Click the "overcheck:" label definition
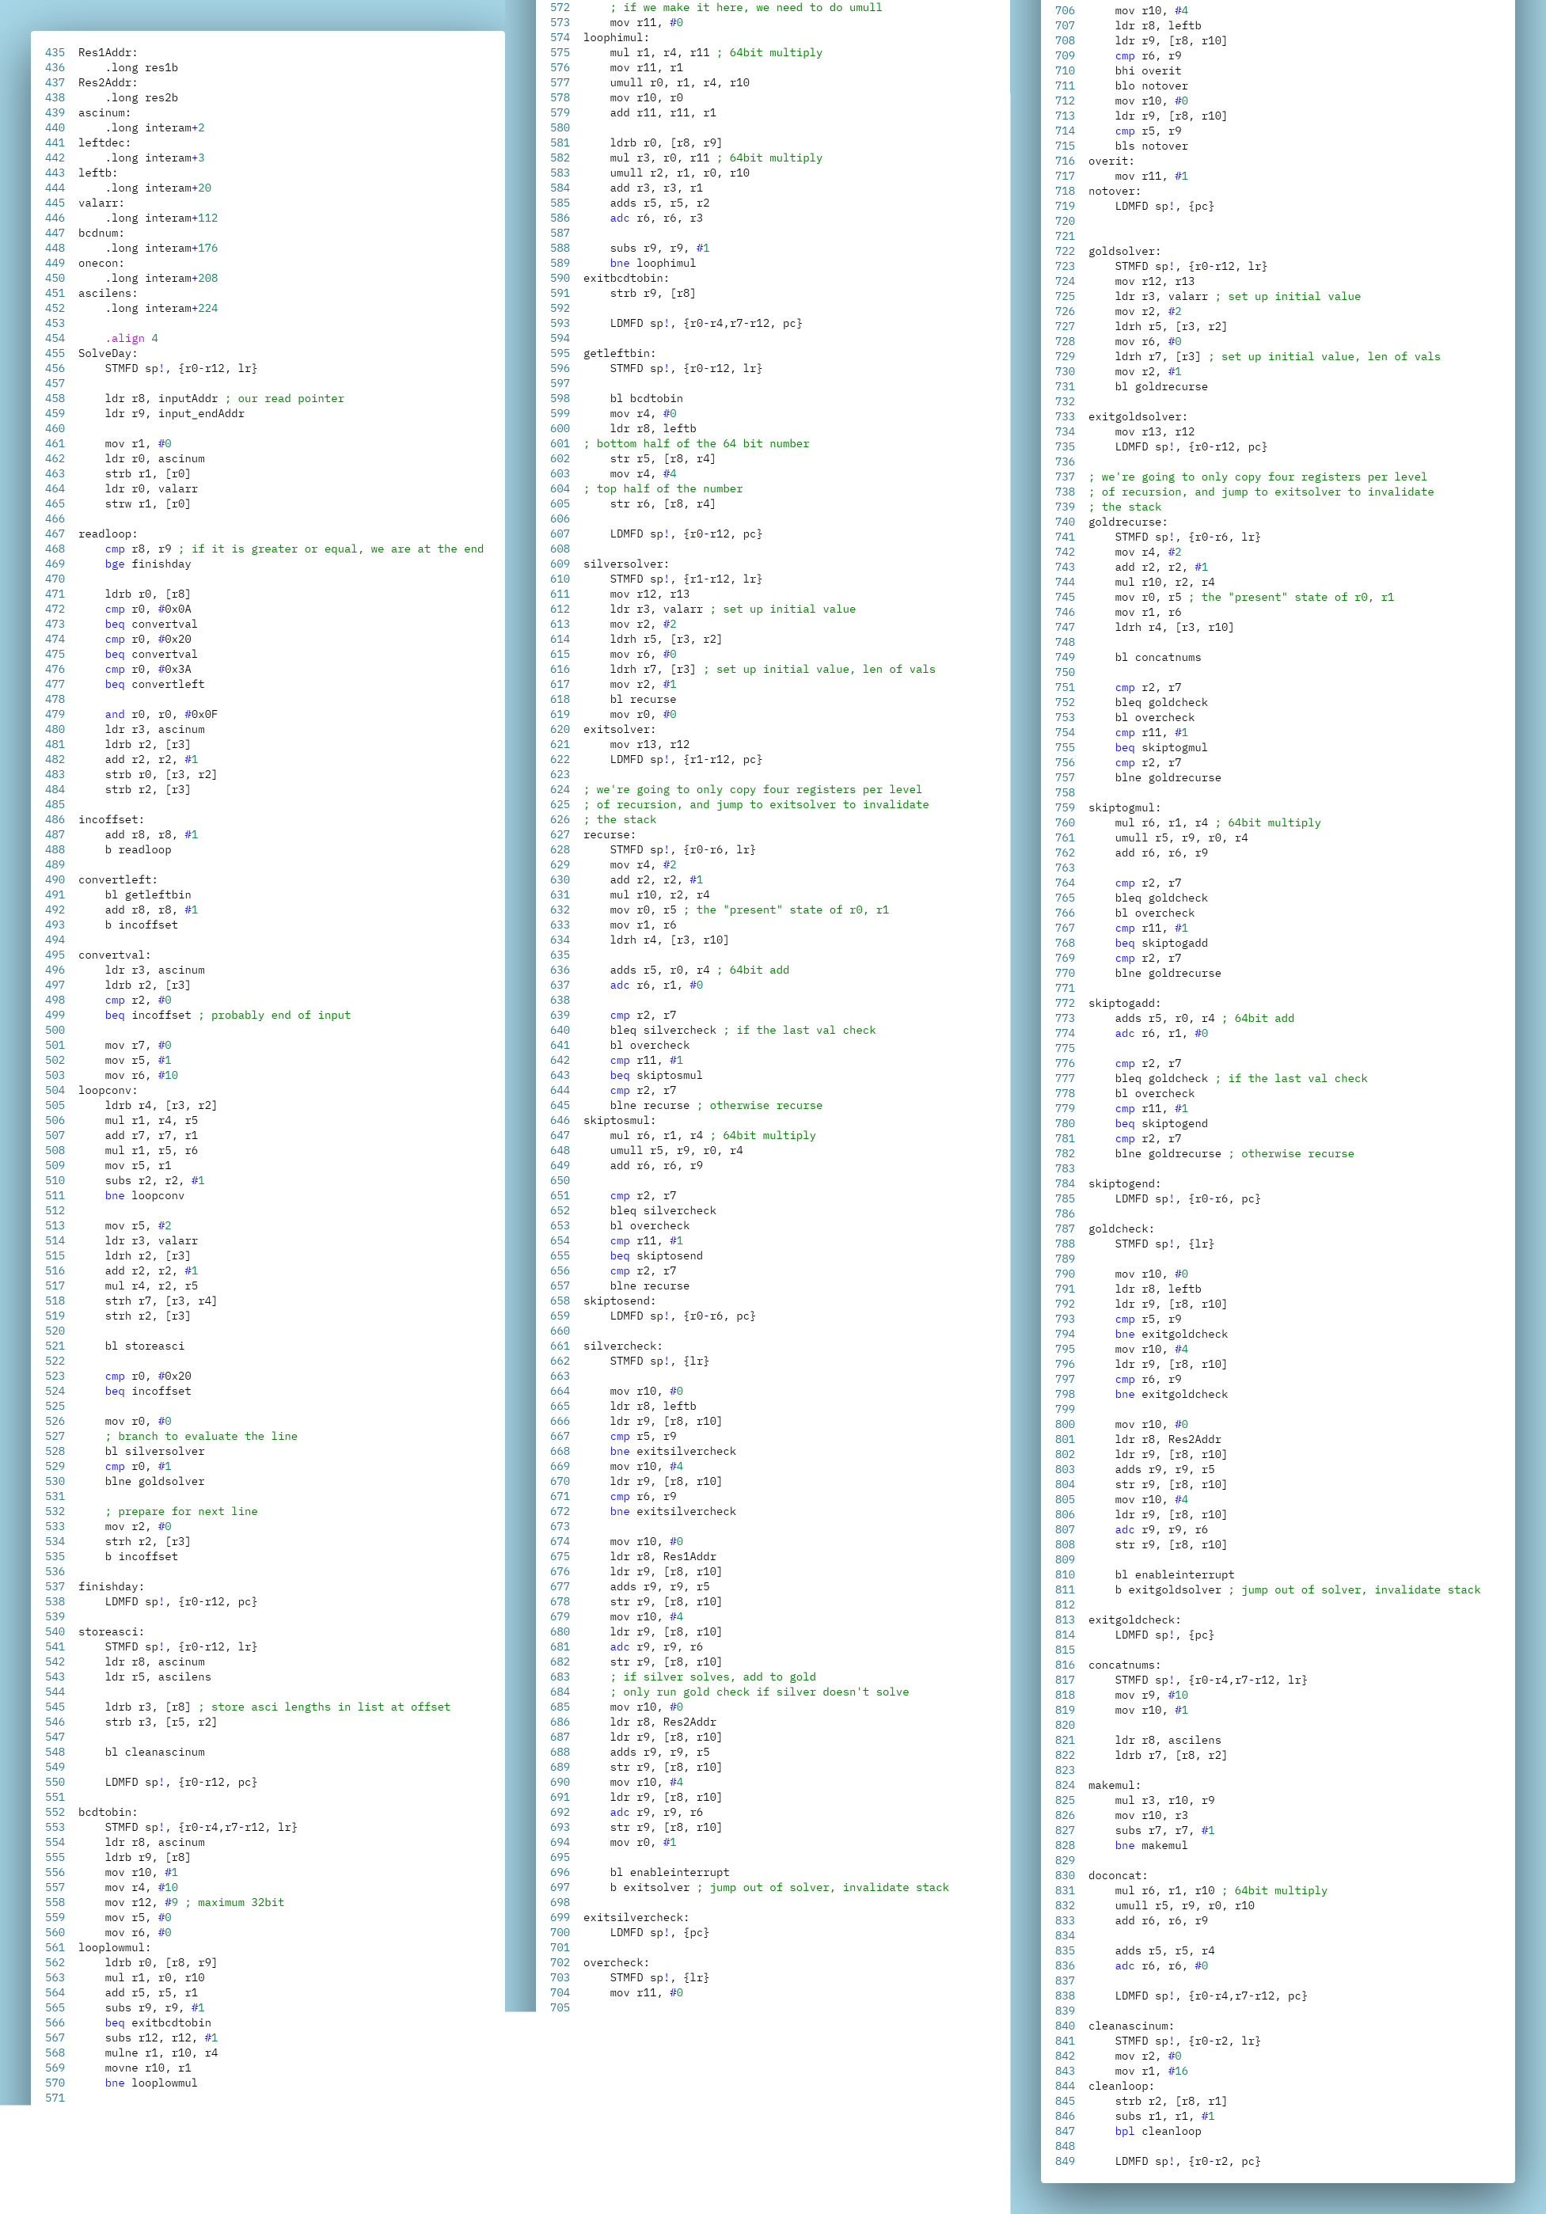The width and height of the screenshot is (1546, 2214). [x=617, y=1963]
